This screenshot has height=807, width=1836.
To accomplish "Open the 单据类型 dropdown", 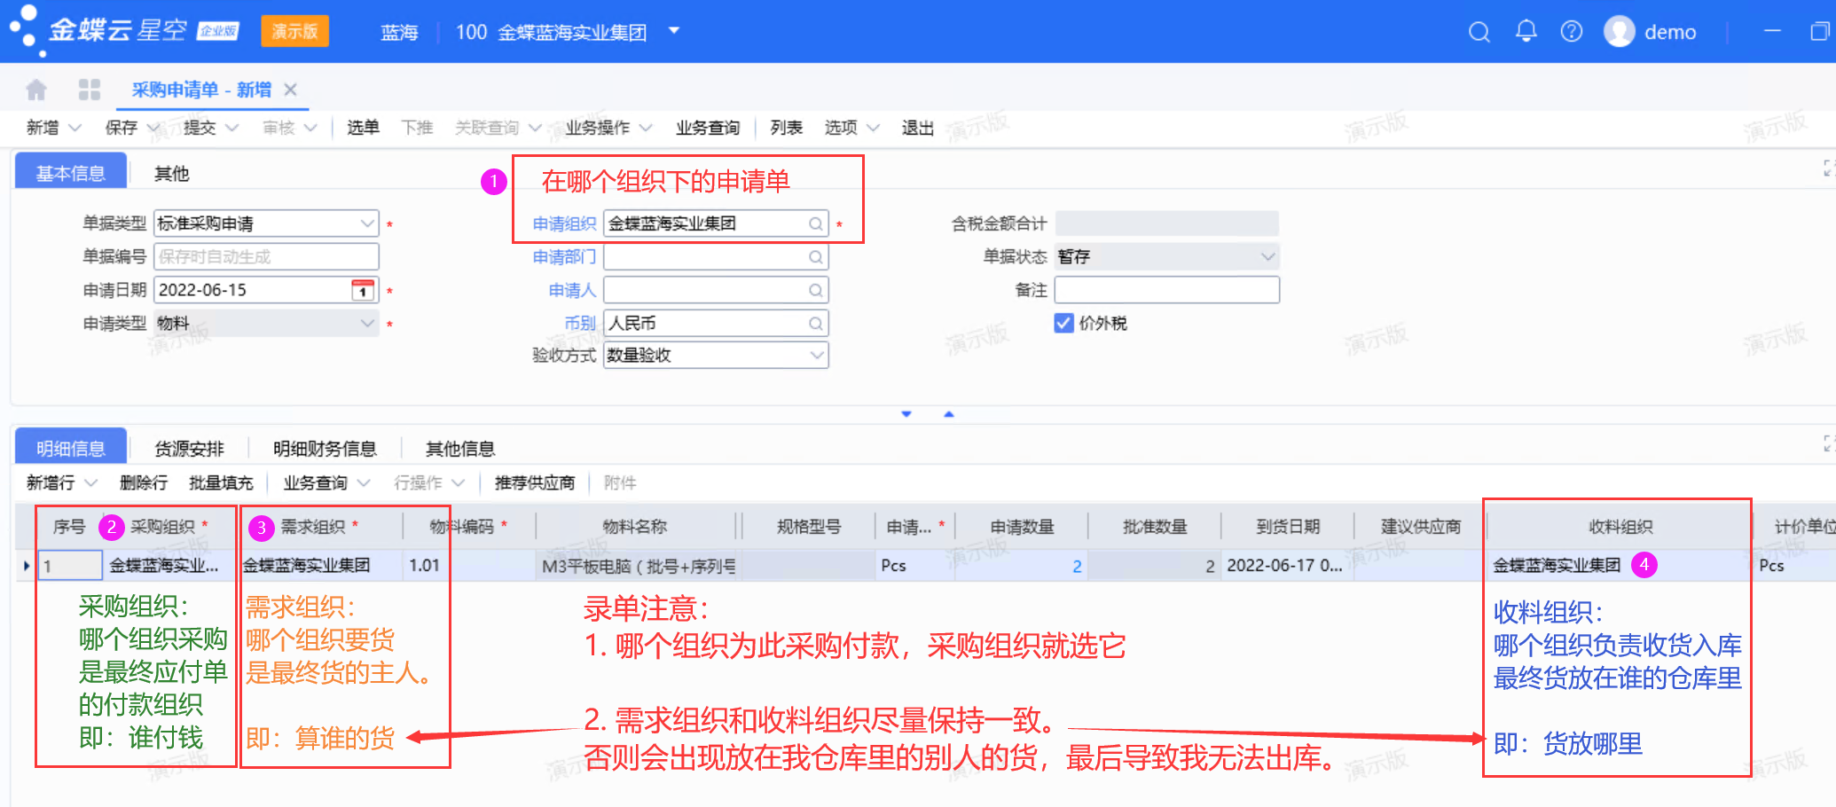I will (367, 223).
